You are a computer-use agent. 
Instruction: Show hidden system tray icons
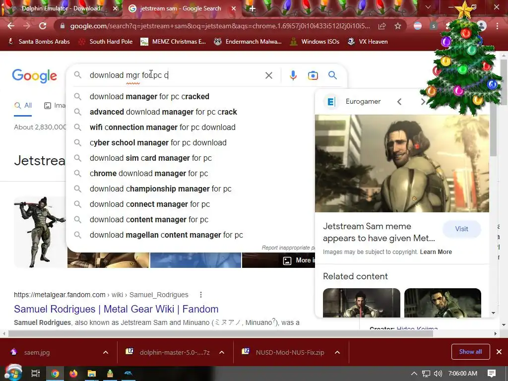[414, 374]
